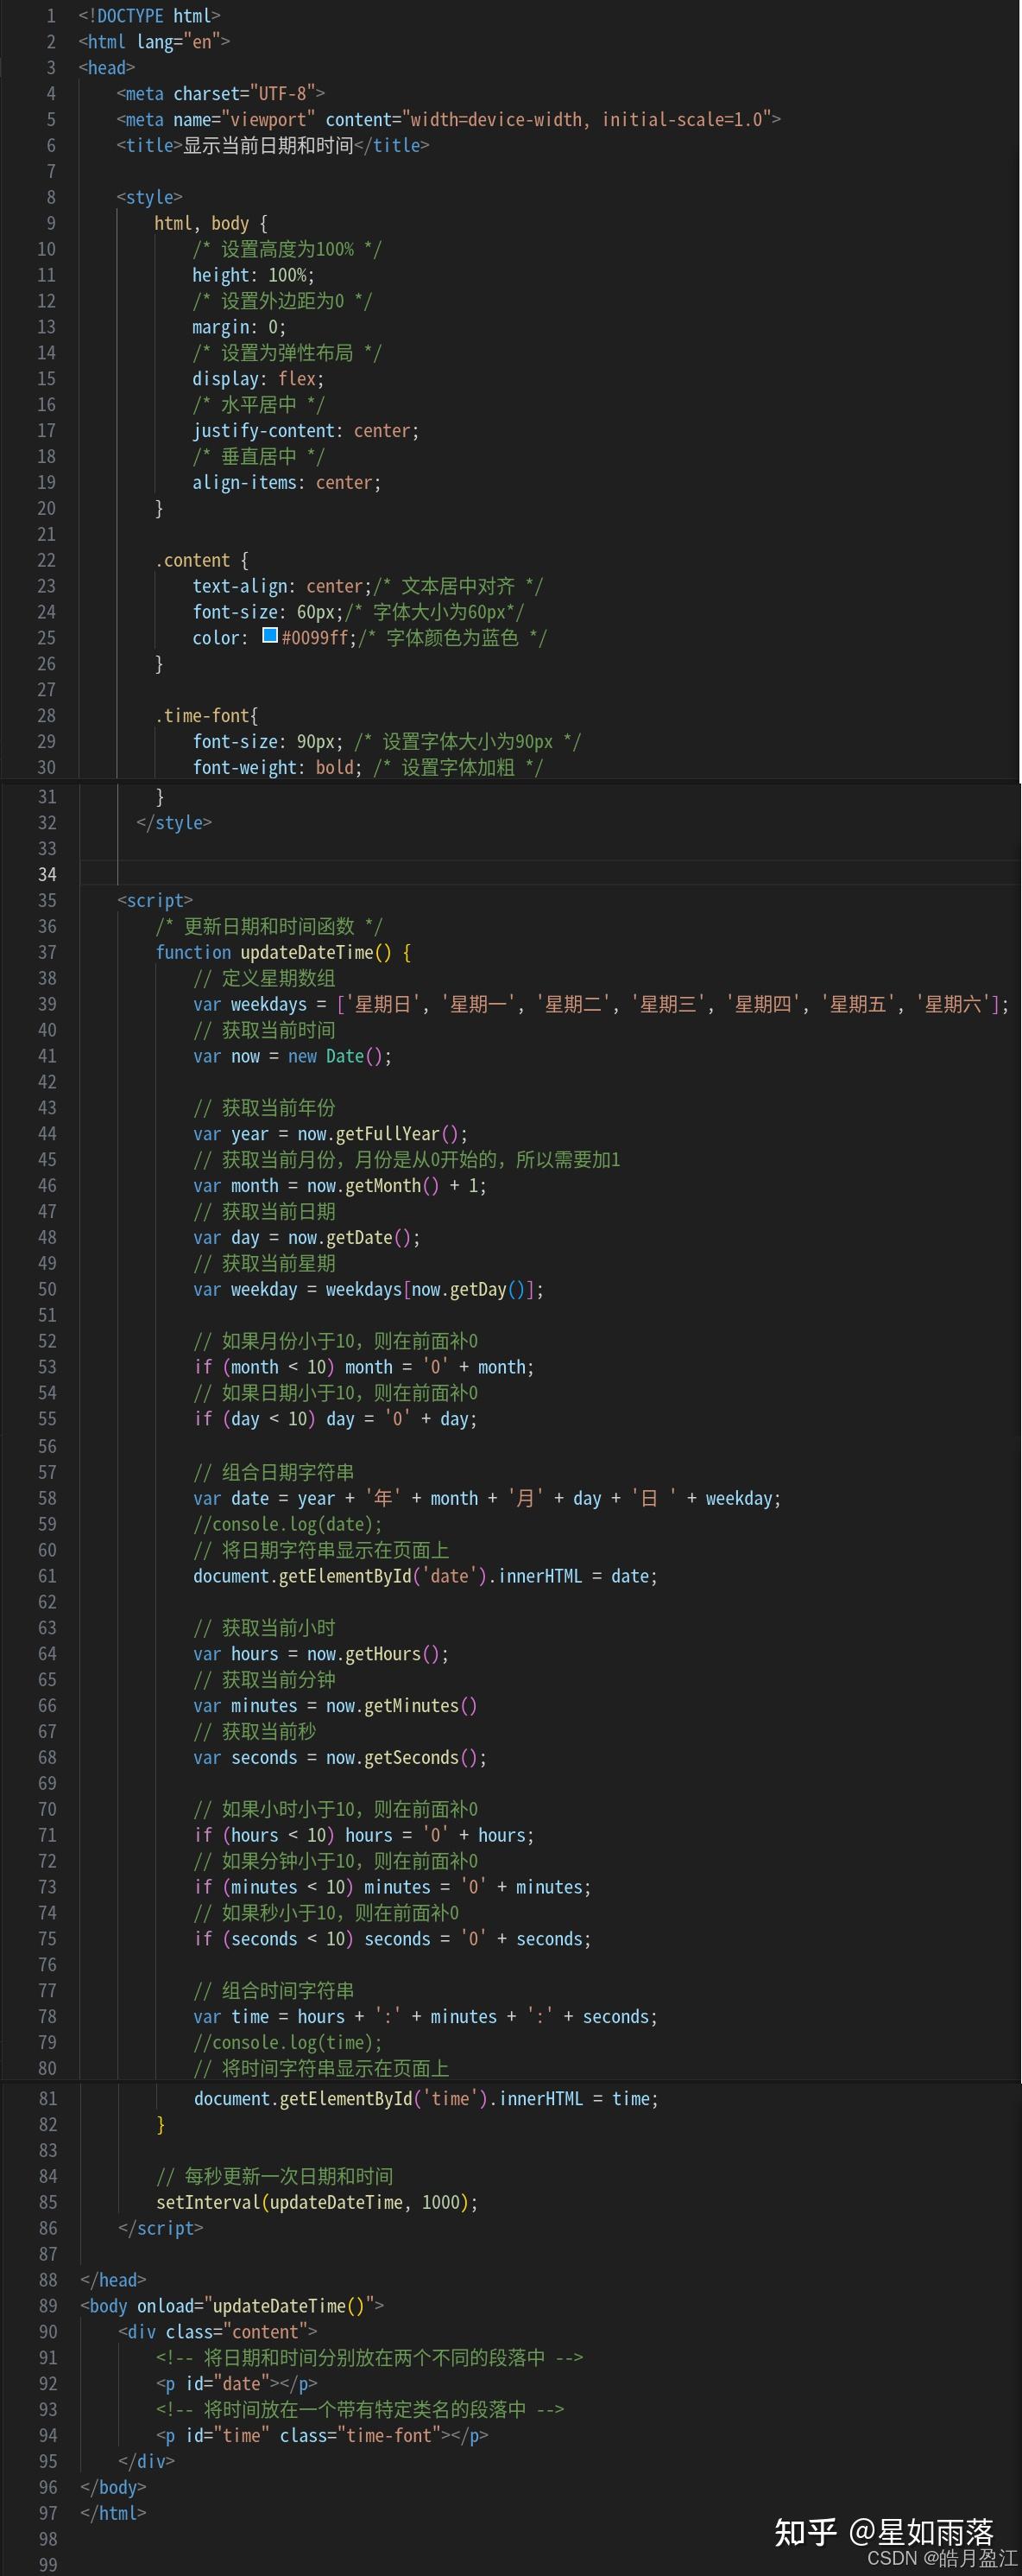Click the <title> tag line
The width and height of the screenshot is (1022, 2576).
273,146
